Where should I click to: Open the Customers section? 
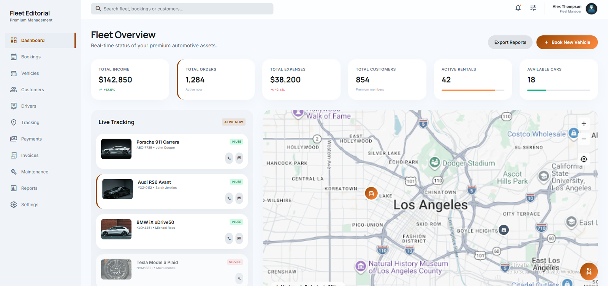[x=40, y=90]
